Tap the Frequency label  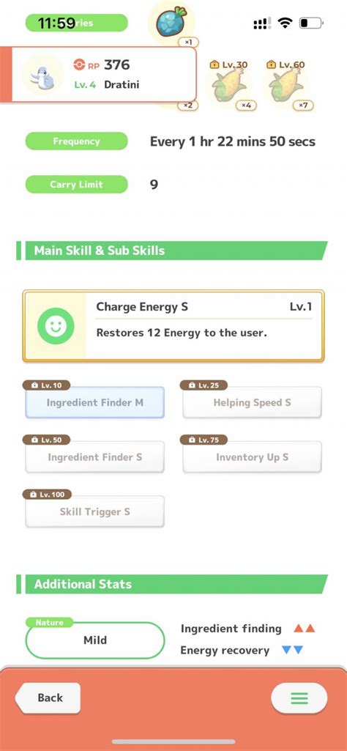point(77,141)
